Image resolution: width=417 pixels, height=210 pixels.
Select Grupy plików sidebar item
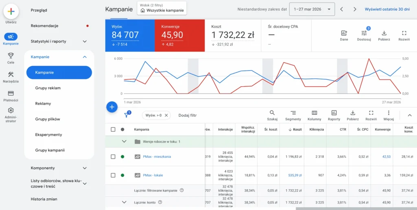pyautogui.click(x=48, y=119)
